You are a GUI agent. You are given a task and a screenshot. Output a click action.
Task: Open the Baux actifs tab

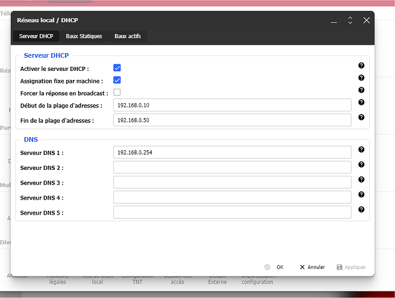[x=127, y=36]
